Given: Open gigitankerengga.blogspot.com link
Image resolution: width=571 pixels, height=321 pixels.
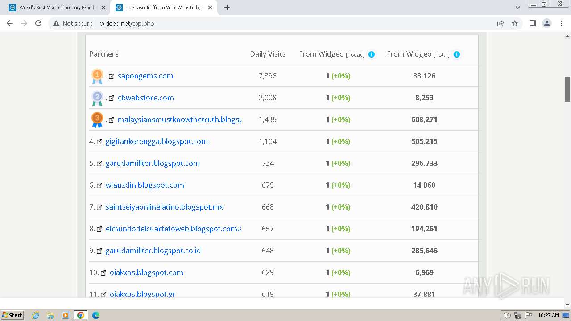Looking at the screenshot, I should point(157,142).
